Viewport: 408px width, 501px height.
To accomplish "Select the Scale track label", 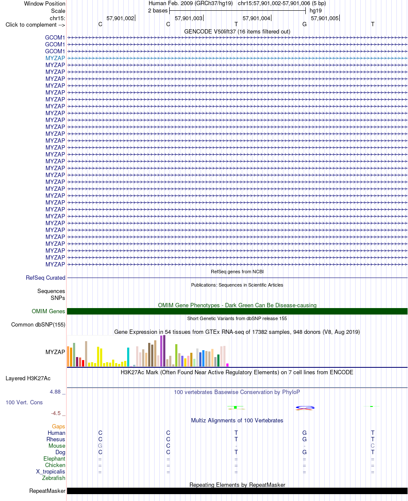I will 58,11.
